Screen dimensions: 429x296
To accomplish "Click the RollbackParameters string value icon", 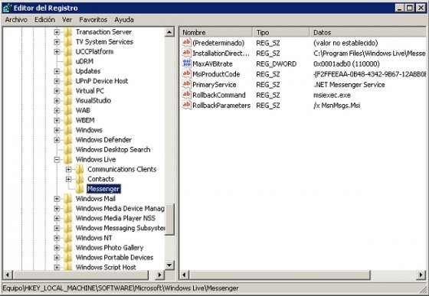I will pos(187,105).
